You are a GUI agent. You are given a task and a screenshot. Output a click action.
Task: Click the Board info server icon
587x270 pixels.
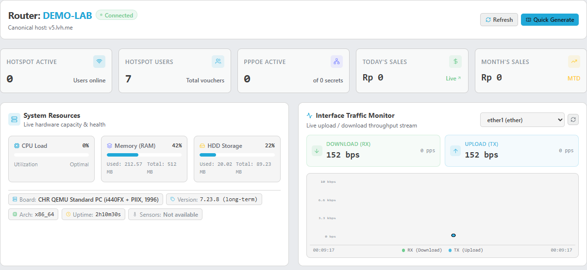pos(15,199)
